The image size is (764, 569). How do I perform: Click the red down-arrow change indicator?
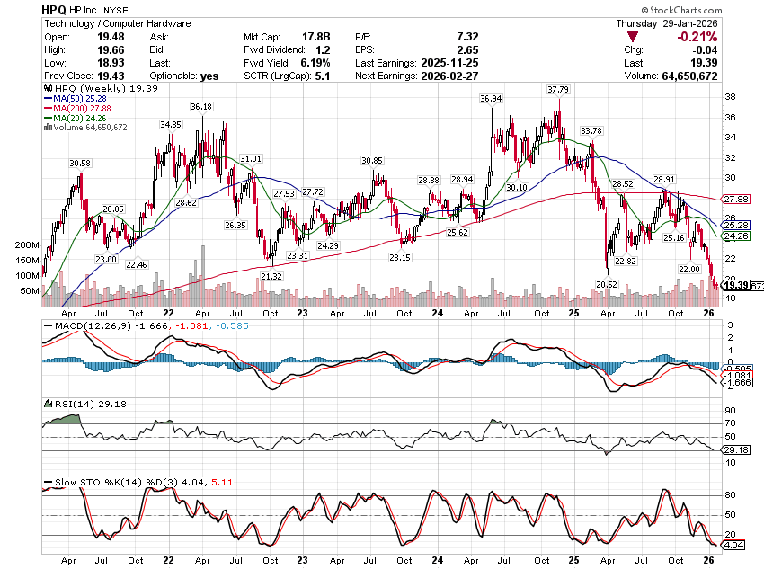pyautogui.click(x=635, y=37)
